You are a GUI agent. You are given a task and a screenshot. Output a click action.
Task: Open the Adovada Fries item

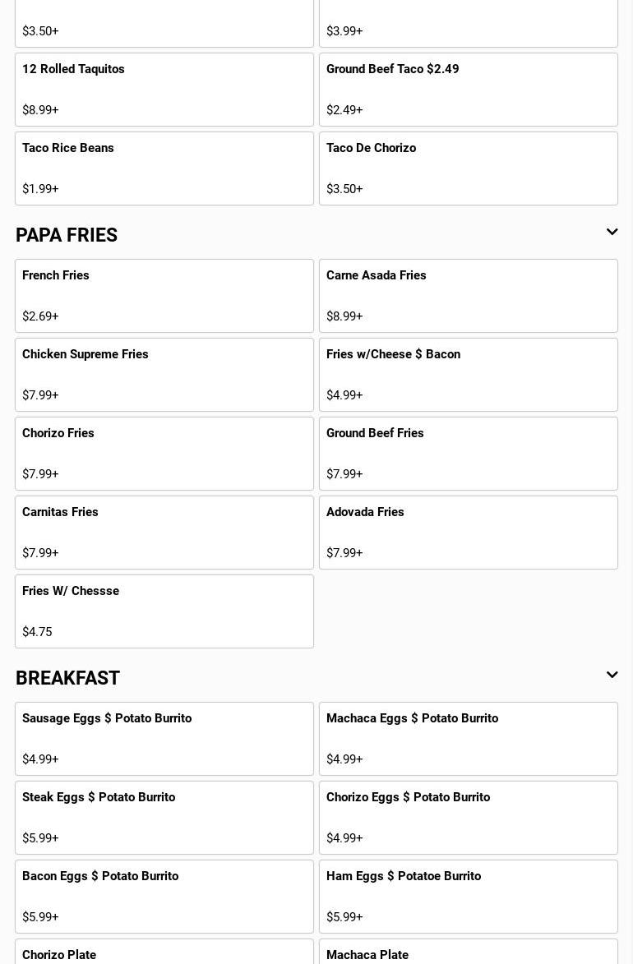pos(469,533)
